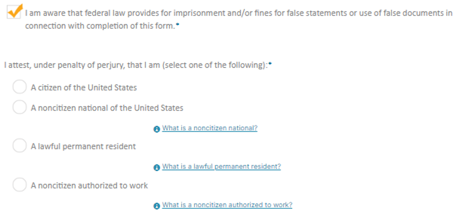This screenshot has width=471, height=214.
Task: Select the 'A citizen of the United States' radio button
Action: coord(19,87)
